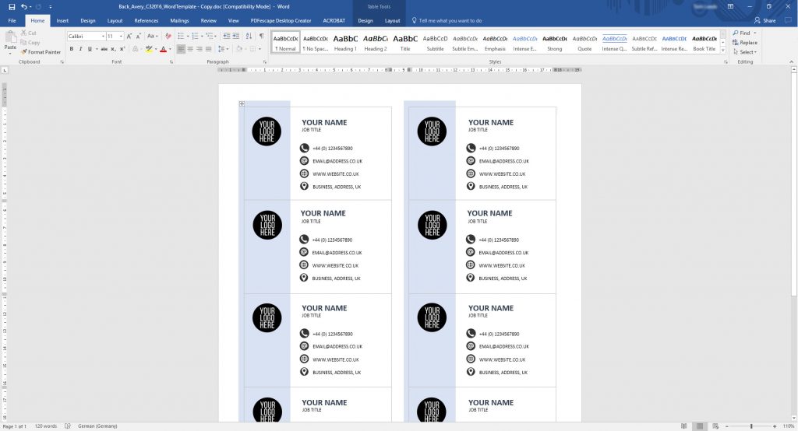Cut the selected content

[x=29, y=33]
